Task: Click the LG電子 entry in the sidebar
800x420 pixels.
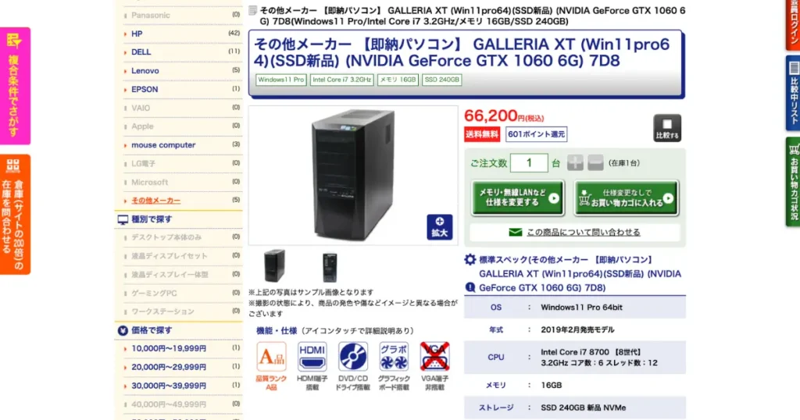Action: (144, 164)
